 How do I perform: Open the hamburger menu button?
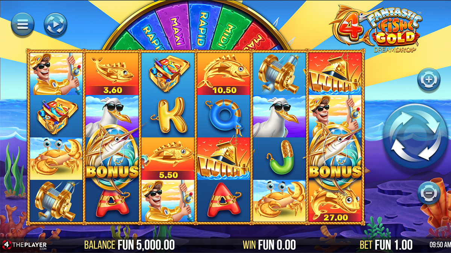[23, 25]
